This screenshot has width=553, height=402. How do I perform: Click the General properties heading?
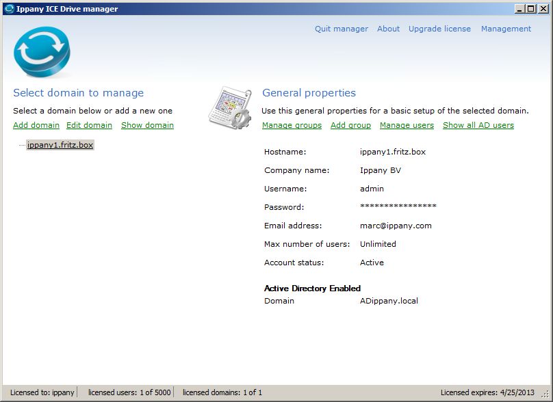pos(309,93)
